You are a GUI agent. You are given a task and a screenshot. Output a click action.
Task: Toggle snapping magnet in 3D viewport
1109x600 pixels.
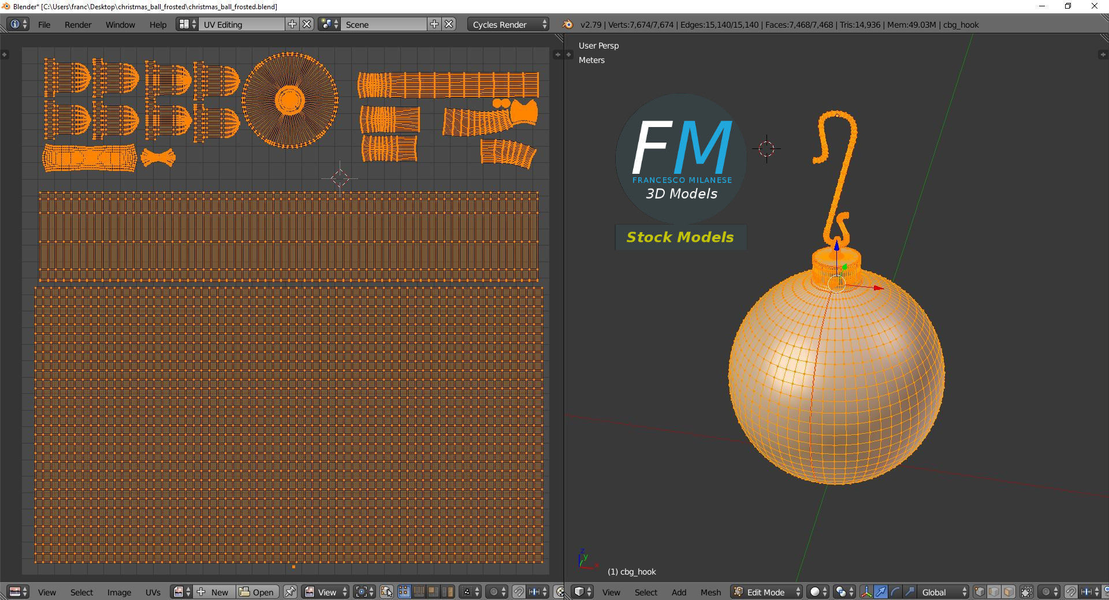tap(1070, 592)
